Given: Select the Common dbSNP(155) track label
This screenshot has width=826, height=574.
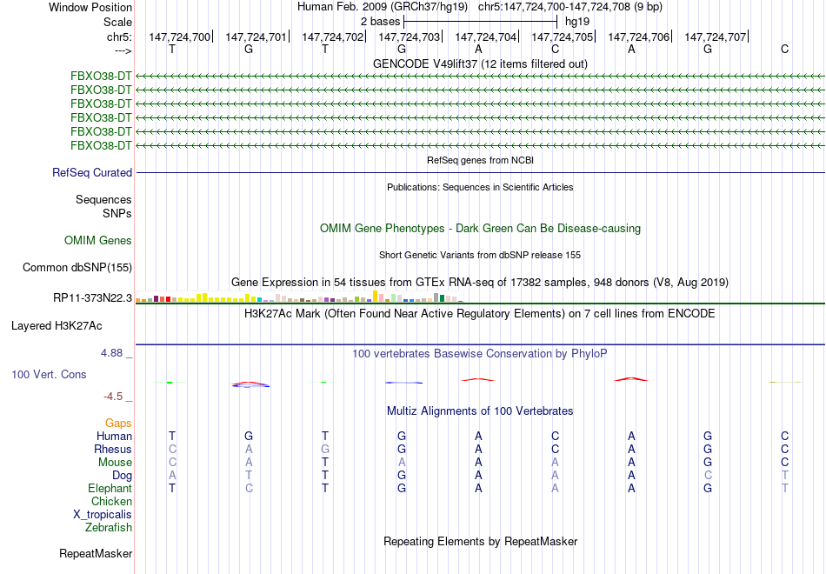Looking at the screenshot, I should coord(77,267).
